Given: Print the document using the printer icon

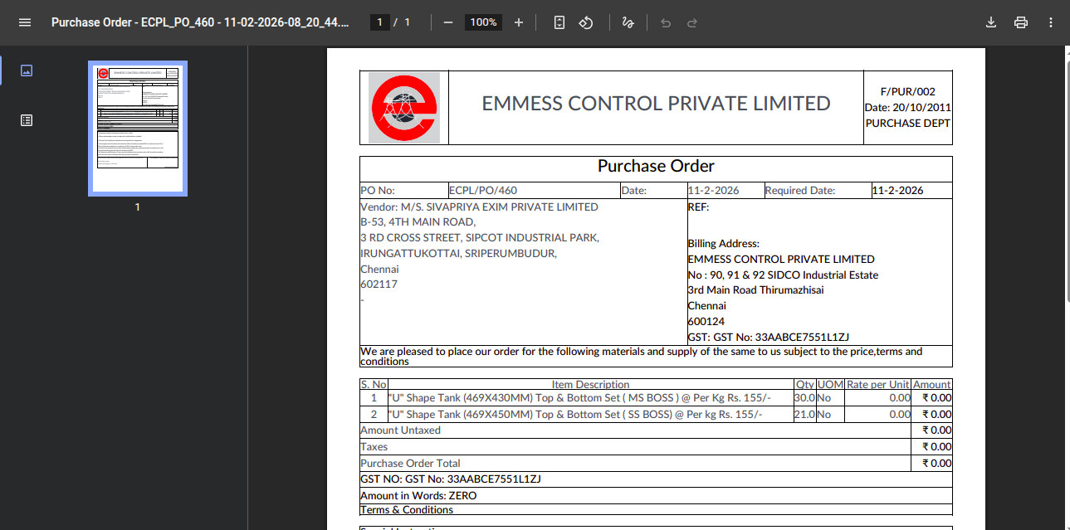Looking at the screenshot, I should click(1021, 22).
